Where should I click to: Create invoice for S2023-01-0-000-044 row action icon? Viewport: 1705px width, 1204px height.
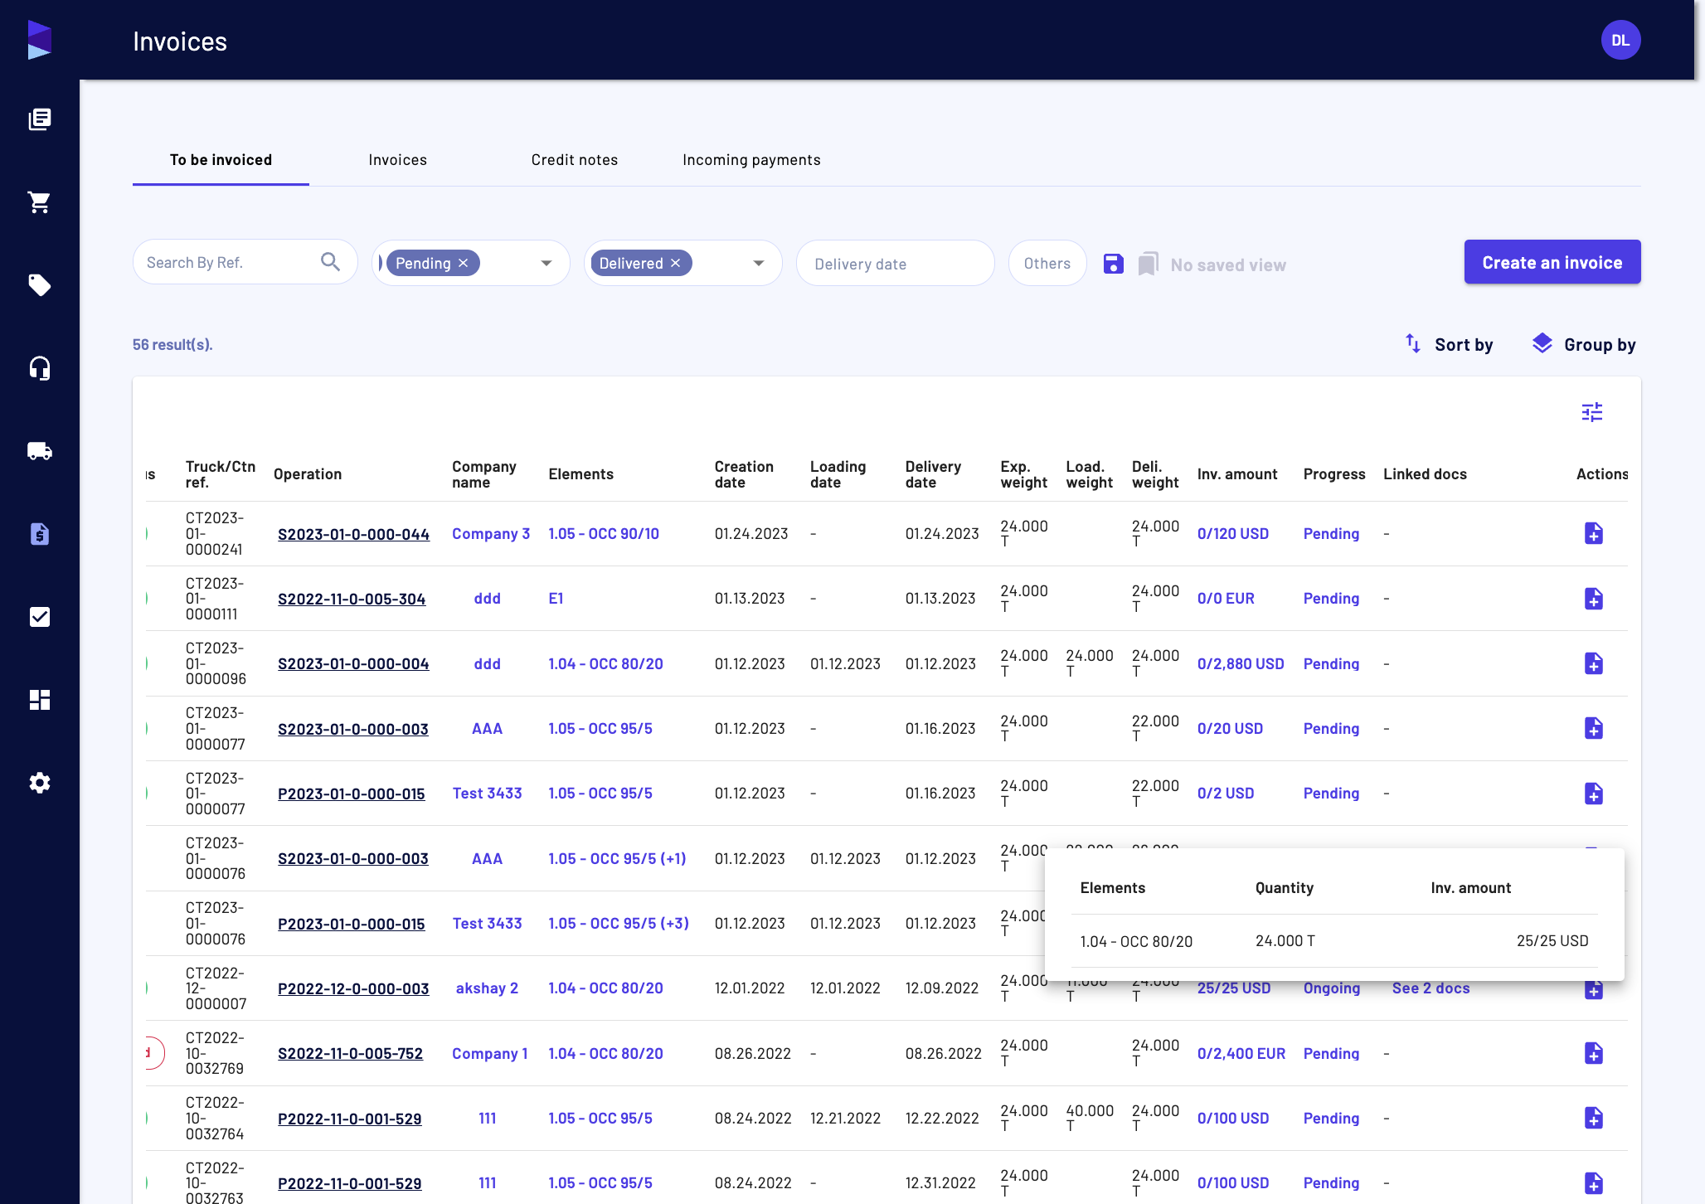[1593, 533]
